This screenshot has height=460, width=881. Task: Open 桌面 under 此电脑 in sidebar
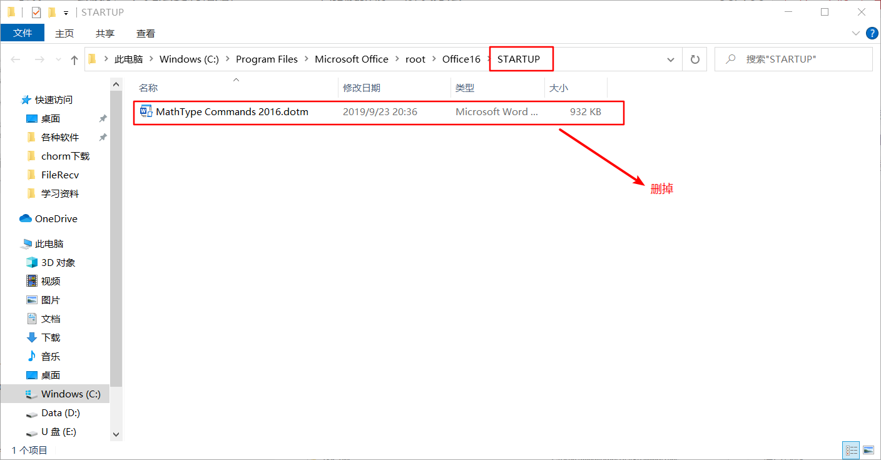coord(51,375)
